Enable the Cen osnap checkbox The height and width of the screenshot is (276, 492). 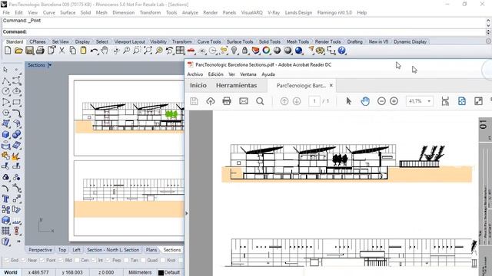[77, 260]
